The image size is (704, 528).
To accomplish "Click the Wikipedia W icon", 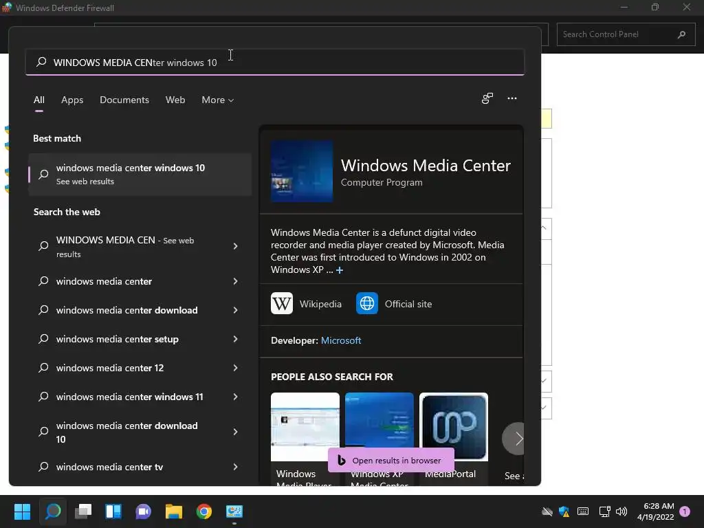I will [281, 303].
